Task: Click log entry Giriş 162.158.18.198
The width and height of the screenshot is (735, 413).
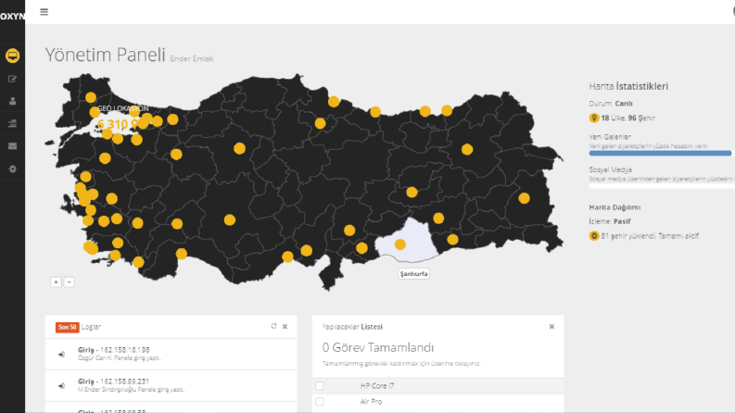Action: [x=171, y=354]
